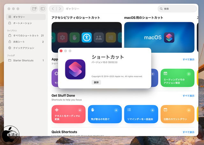The image size is (204, 145).
Task: Click the red asterisk icon in banner
Action: (x=62, y=38)
